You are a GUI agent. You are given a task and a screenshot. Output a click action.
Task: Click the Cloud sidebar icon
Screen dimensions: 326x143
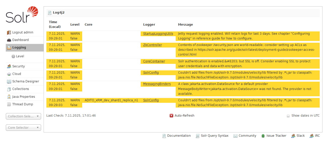pyautogui.click(x=9, y=74)
